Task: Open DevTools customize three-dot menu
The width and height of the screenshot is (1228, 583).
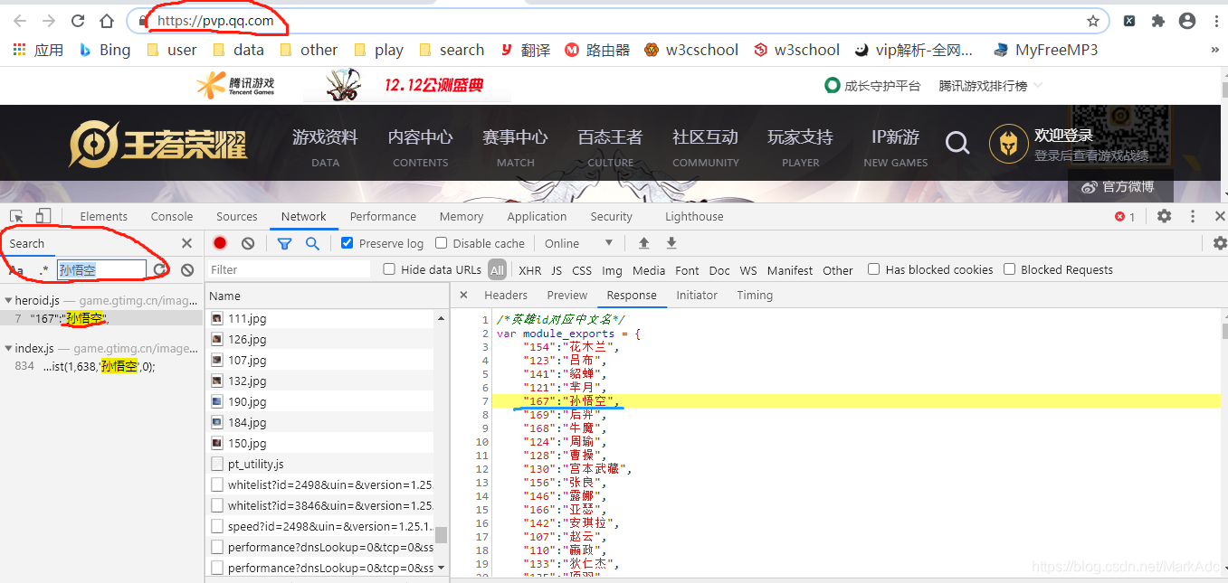Action: [1193, 216]
